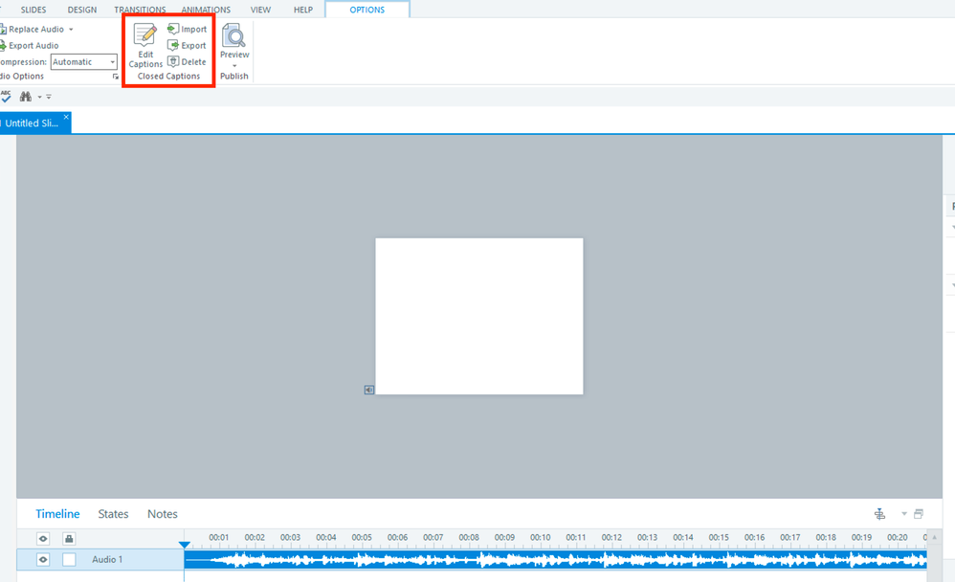Image resolution: width=955 pixels, height=582 pixels.
Task: Switch to the Timeline panel tab
Action: [57, 514]
